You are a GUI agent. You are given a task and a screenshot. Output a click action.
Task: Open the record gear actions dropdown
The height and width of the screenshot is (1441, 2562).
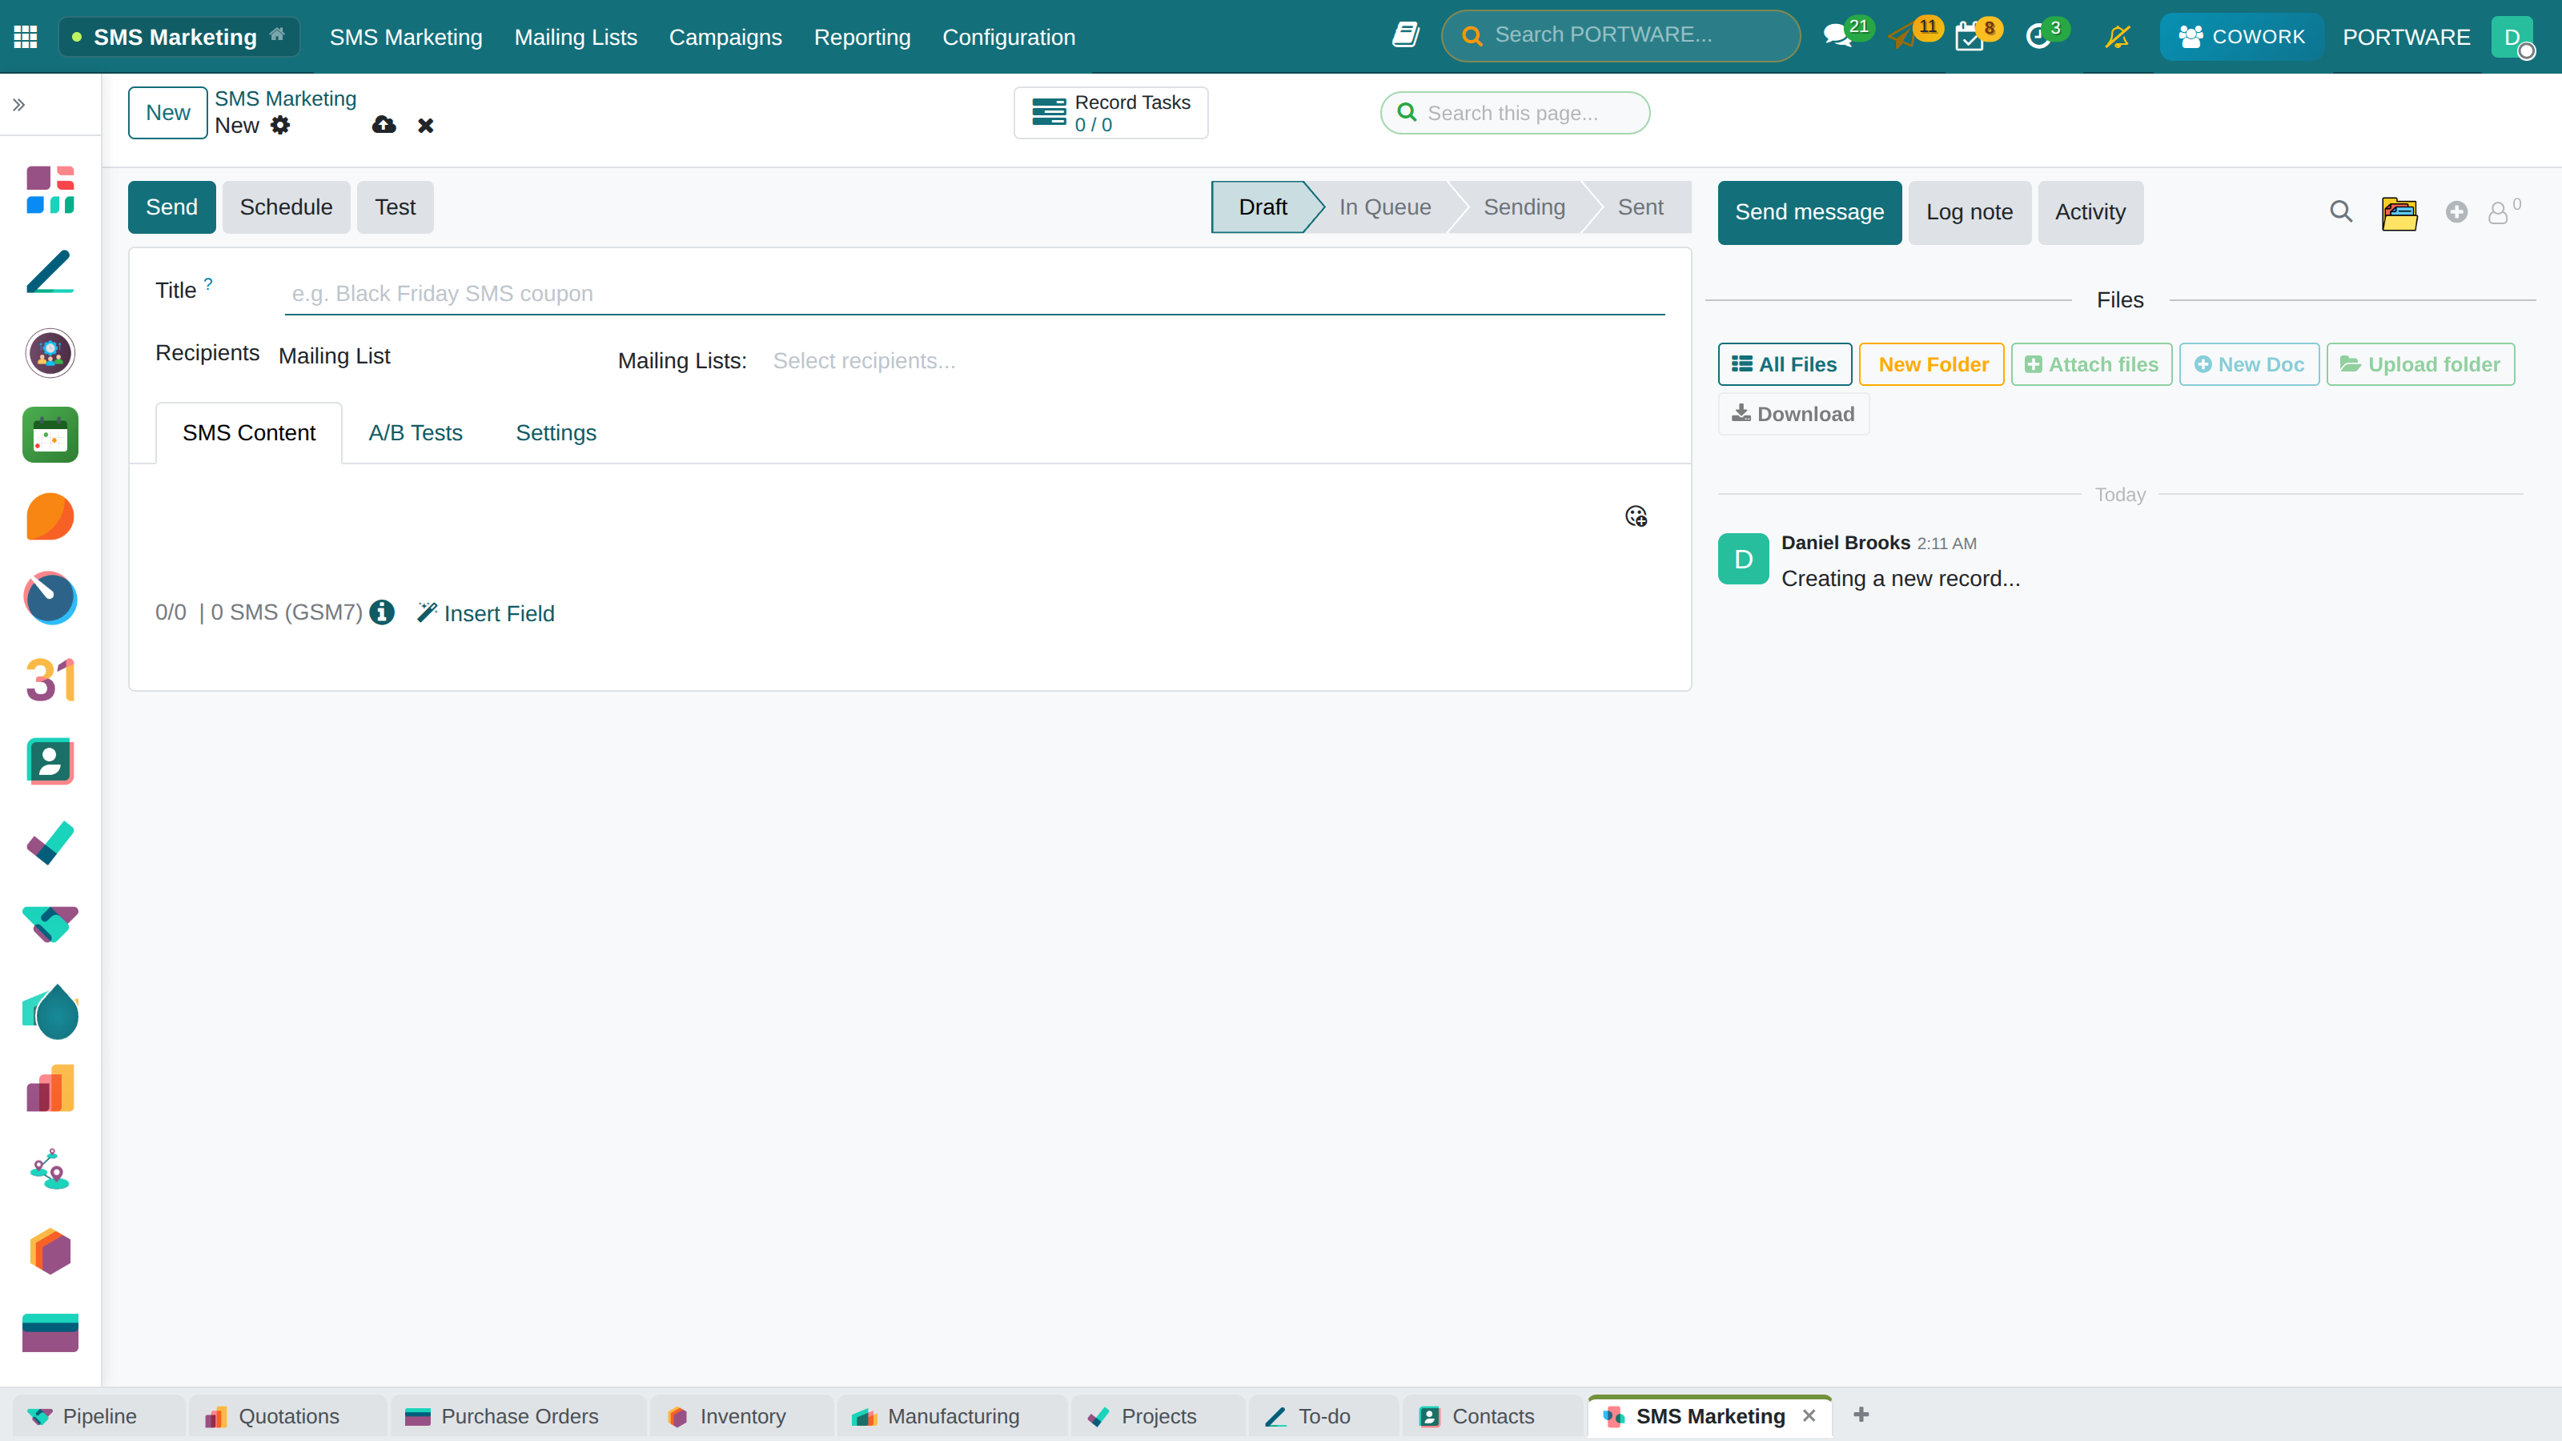click(280, 126)
